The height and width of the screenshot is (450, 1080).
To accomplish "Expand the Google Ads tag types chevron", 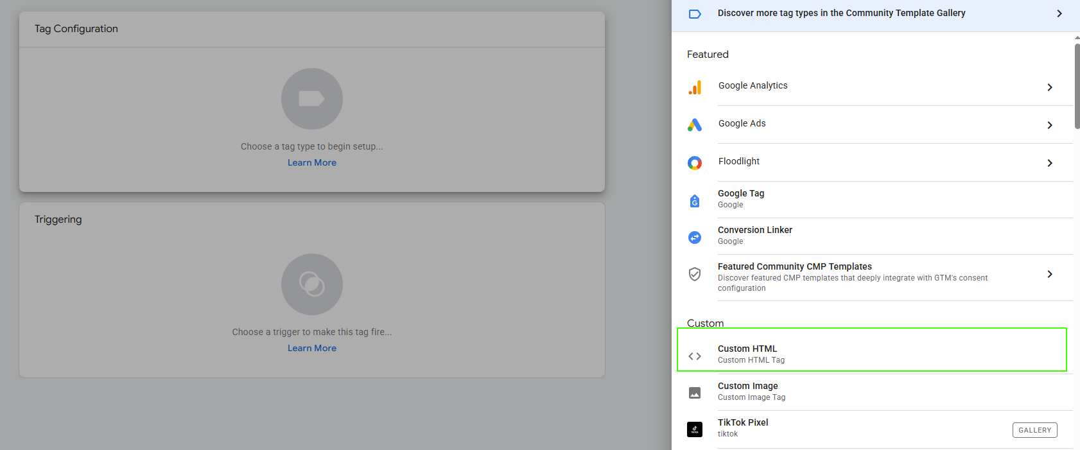I will point(1050,125).
